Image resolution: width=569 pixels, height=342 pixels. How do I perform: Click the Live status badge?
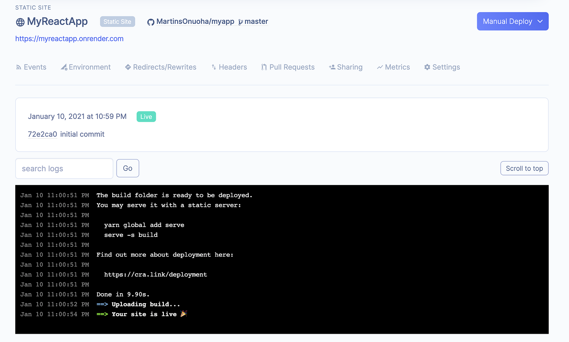pos(146,117)
